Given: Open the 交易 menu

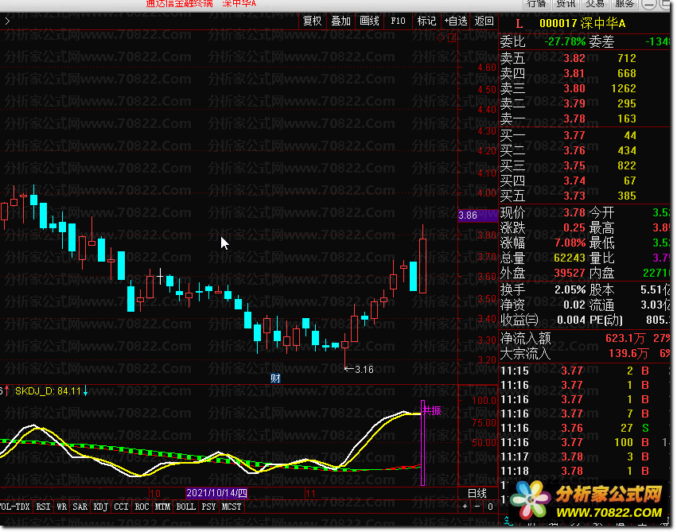Looking at the screenshot, I should [595, 4].
